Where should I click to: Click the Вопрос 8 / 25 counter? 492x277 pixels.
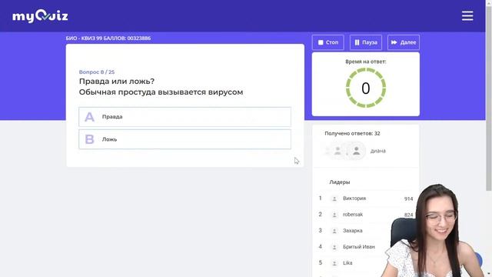coord(97,72)
